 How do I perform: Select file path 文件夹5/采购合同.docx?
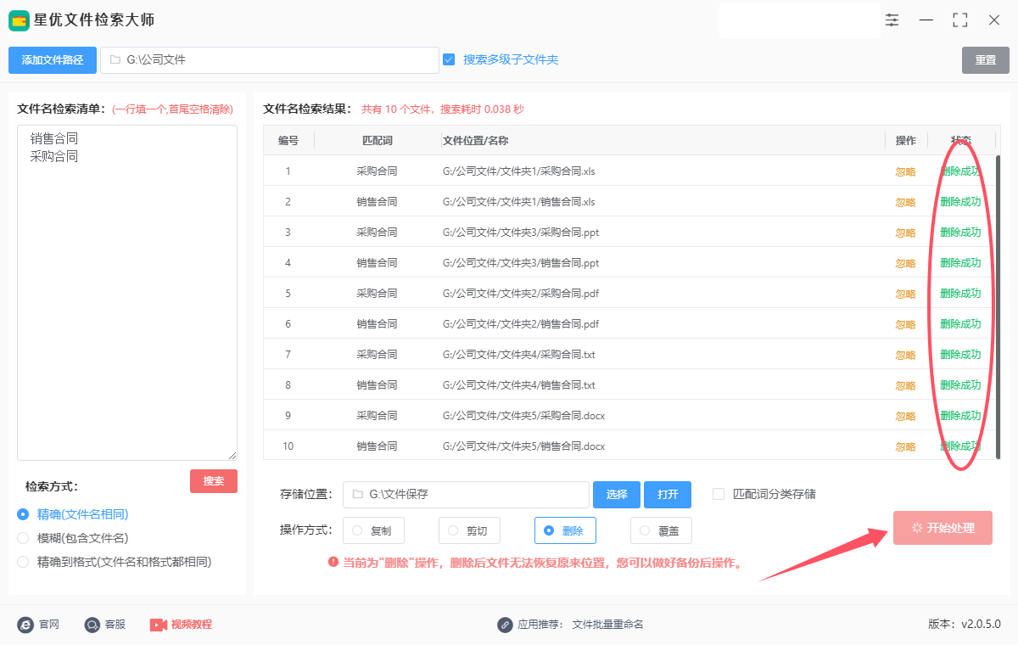[x=524, y=416]
